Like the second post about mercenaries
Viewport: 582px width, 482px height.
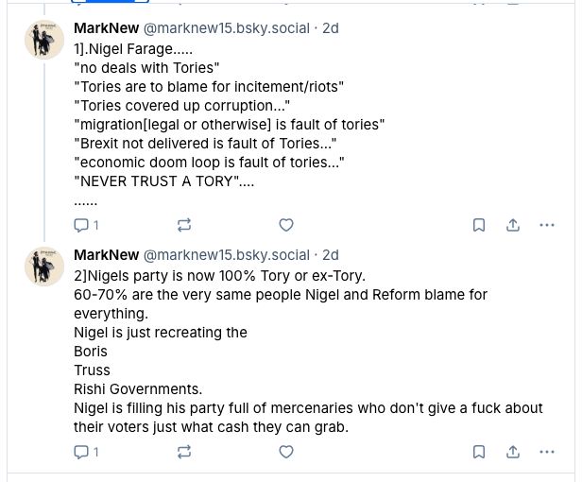[x=286, y=452]
